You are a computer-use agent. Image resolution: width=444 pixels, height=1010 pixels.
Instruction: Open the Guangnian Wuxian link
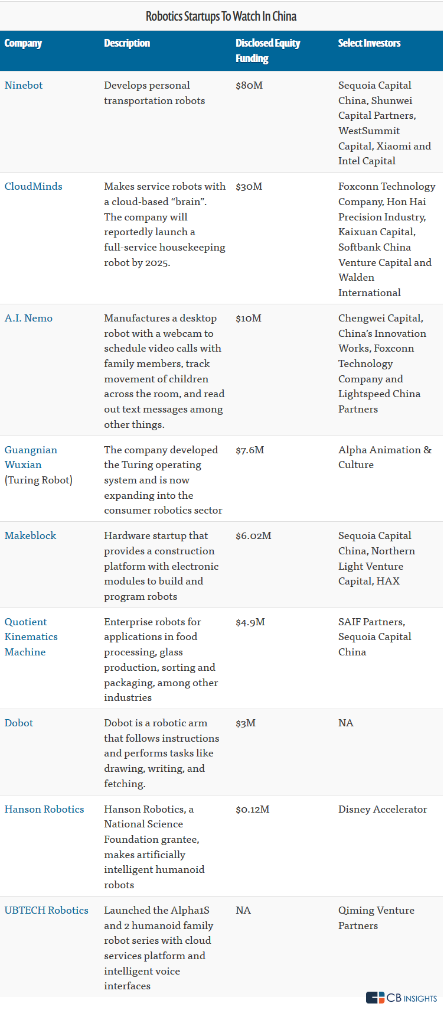point(31,457)
